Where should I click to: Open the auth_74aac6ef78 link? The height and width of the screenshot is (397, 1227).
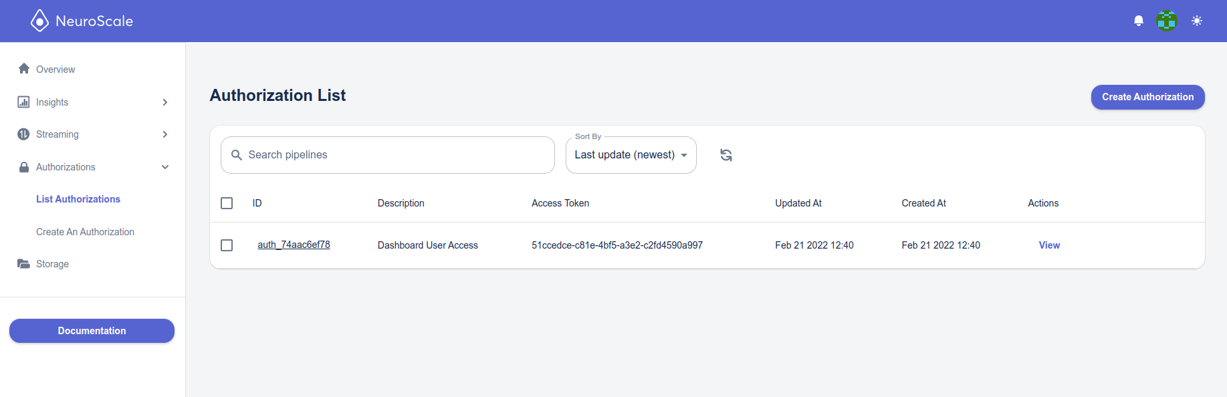294,245
